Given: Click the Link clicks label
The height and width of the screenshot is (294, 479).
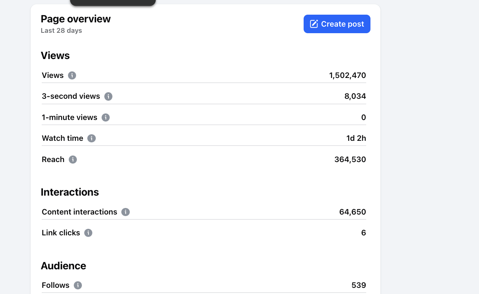Looking at the screenshot, I should pos(61,233).
